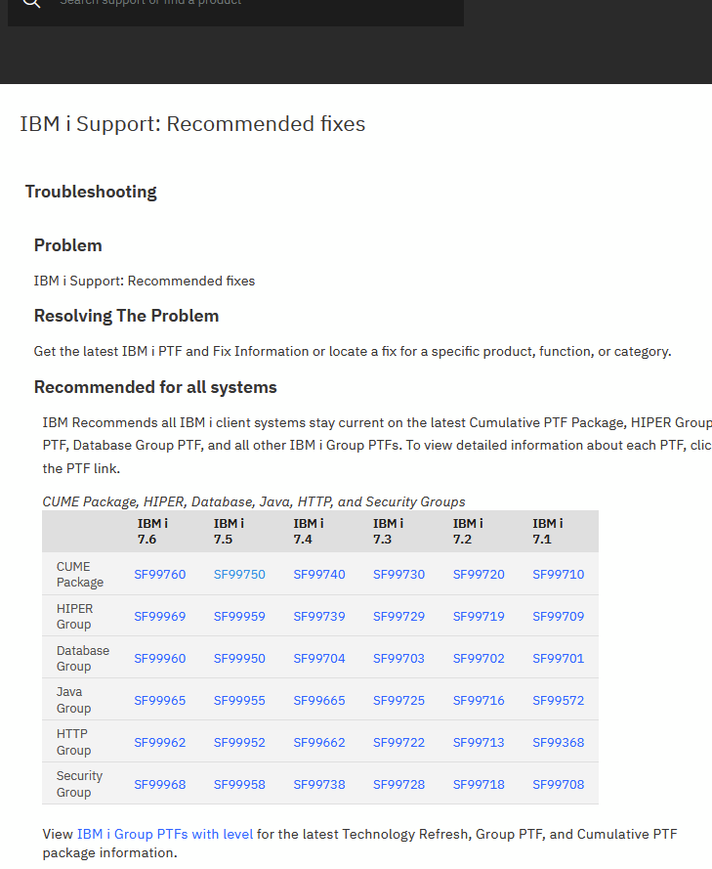The width and height of the screenshot is (712, 869).
Task: Open SF99662 HTTP Group for IBM i 7.4
Action: [x=319, y=742]
